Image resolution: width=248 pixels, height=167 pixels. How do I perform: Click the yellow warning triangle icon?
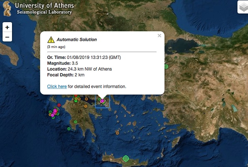51,40
